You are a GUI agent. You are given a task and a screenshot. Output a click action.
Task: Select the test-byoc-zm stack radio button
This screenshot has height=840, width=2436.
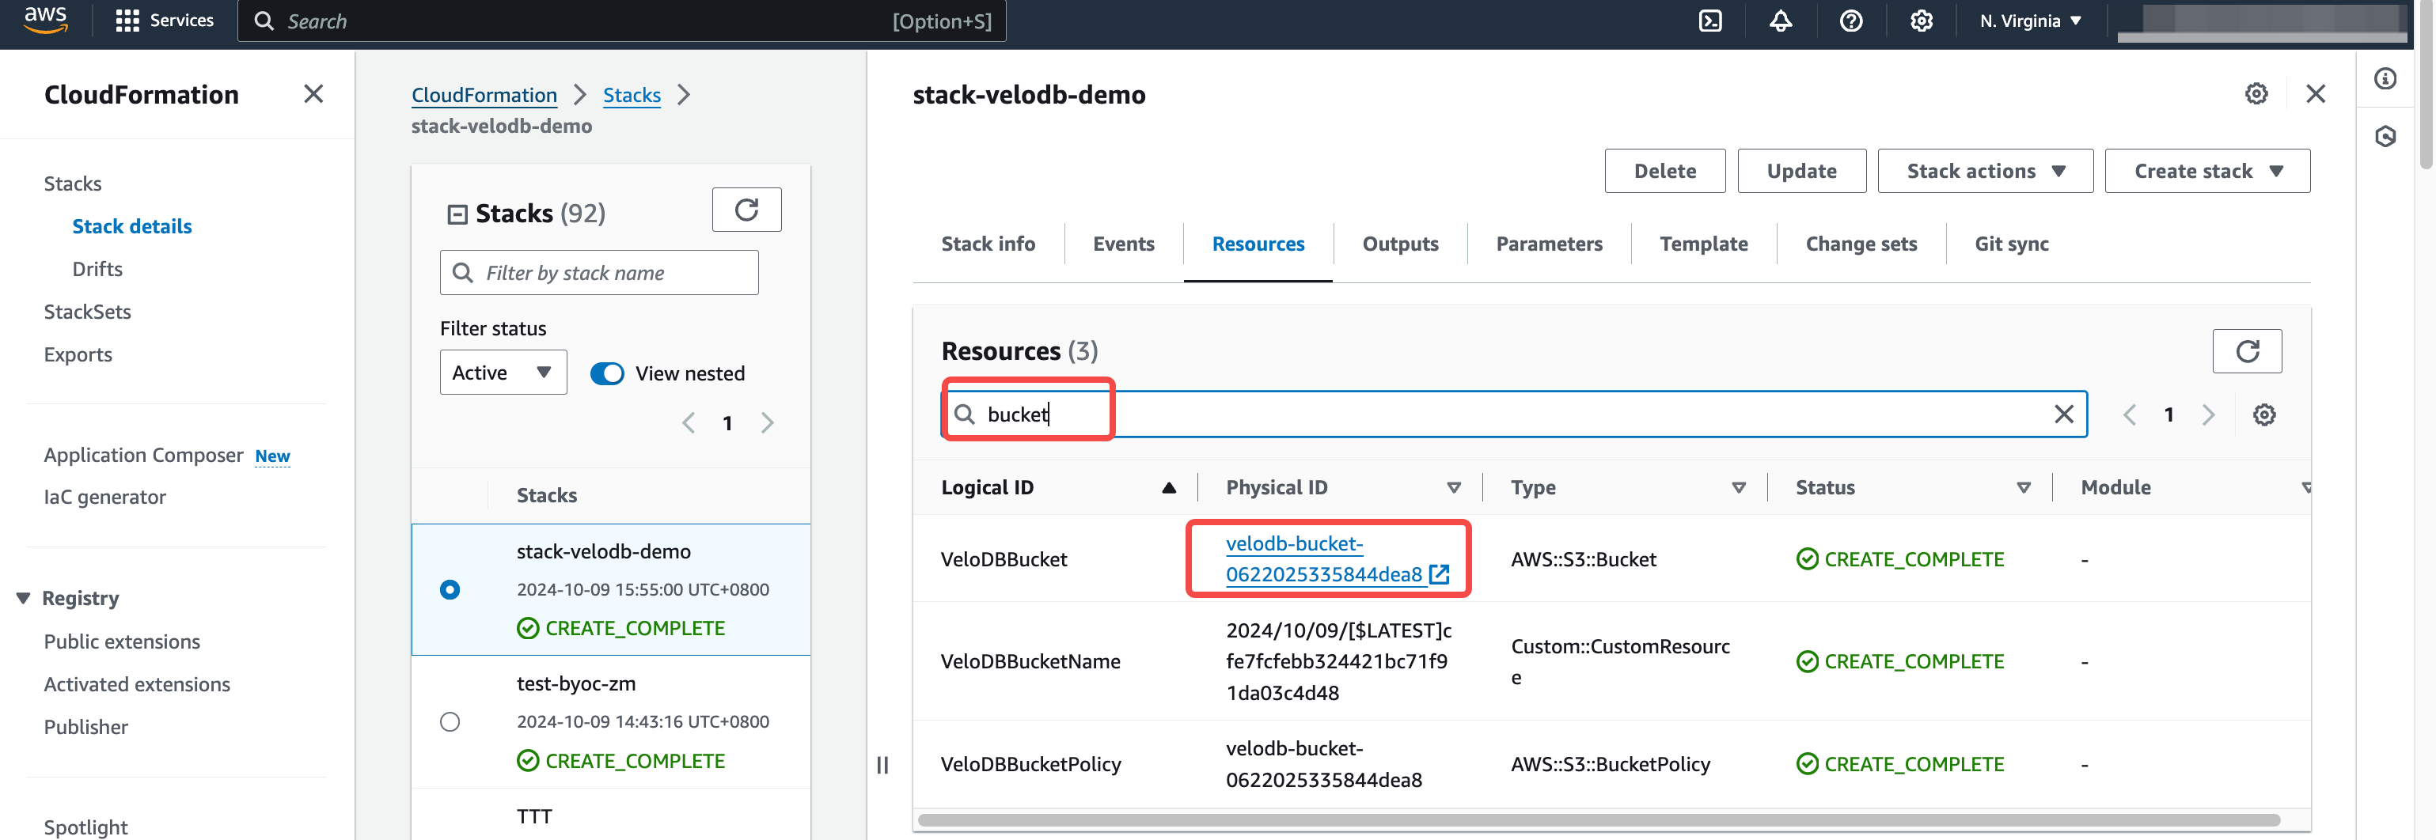(x=450, y=722)
